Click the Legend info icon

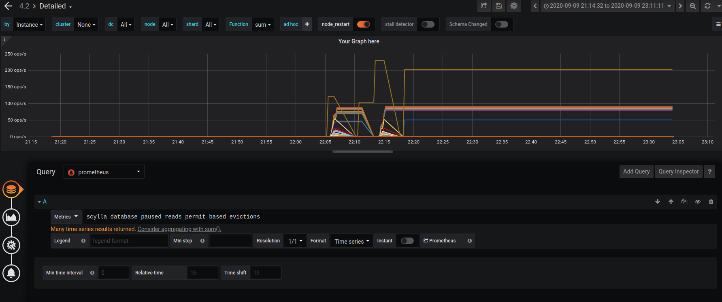point(83,241)
